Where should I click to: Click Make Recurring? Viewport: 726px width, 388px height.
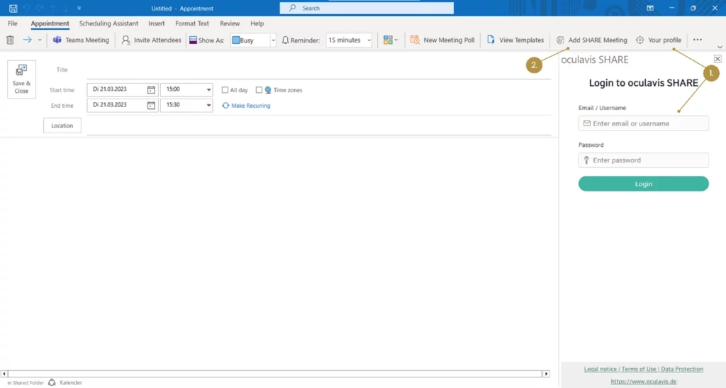point(246,106)
